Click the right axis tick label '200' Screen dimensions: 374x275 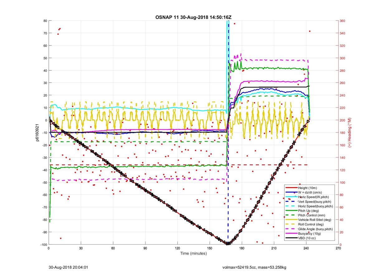[343, 120]
